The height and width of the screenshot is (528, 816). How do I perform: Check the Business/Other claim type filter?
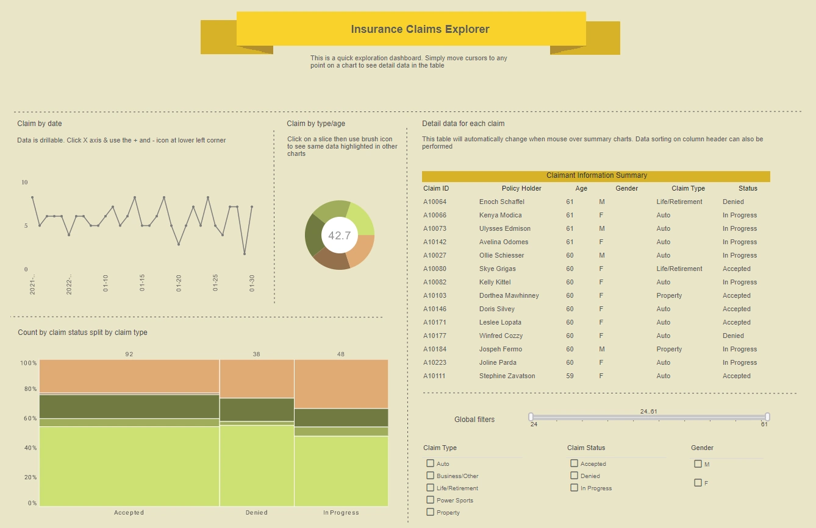430,476
